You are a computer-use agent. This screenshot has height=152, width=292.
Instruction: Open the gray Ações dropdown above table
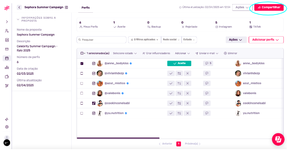[x=236, y=40]
